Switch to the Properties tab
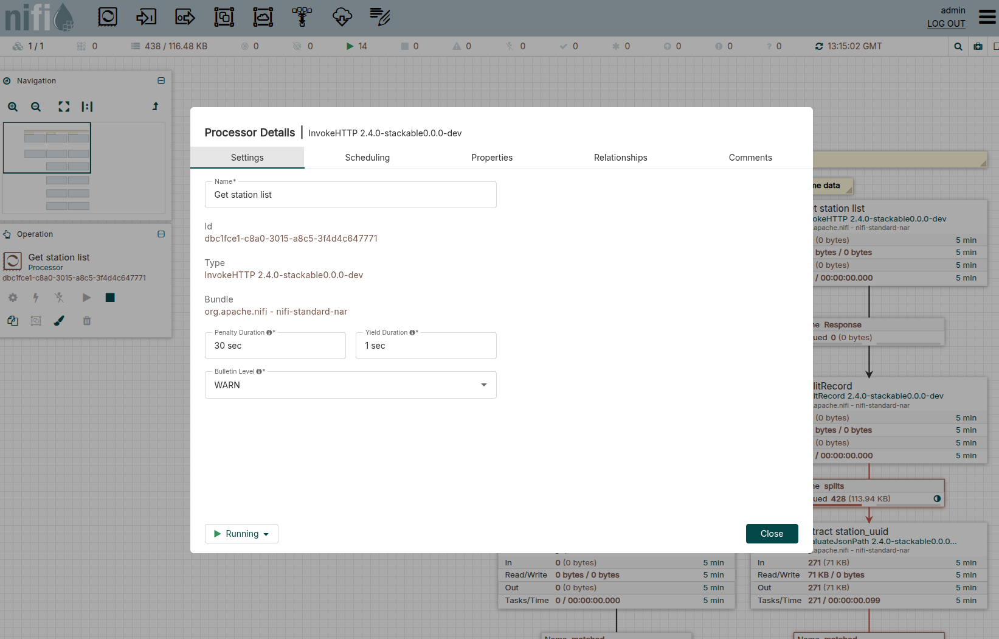 pos(492,158)
